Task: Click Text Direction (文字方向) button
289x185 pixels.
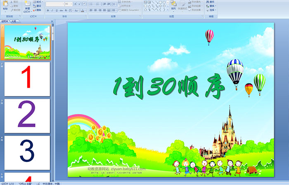Action: coord(125,2)
